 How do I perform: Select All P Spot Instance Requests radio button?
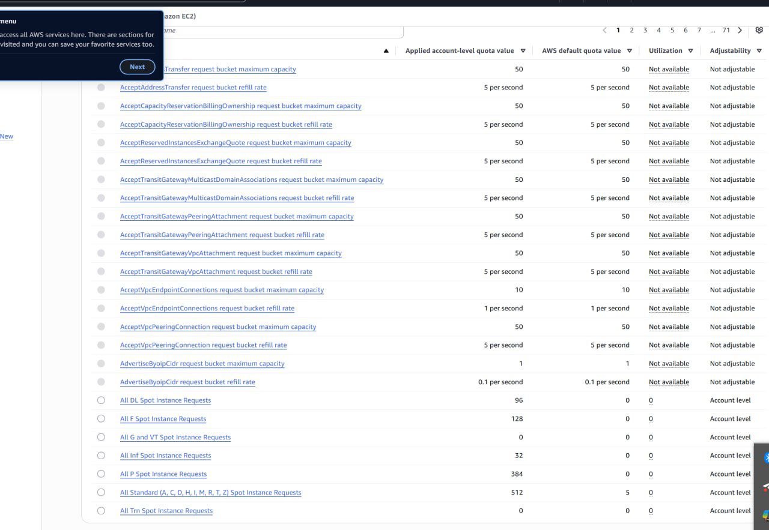point(101,474)
